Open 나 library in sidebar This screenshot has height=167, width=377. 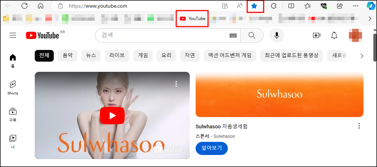(x=13, y=142)
